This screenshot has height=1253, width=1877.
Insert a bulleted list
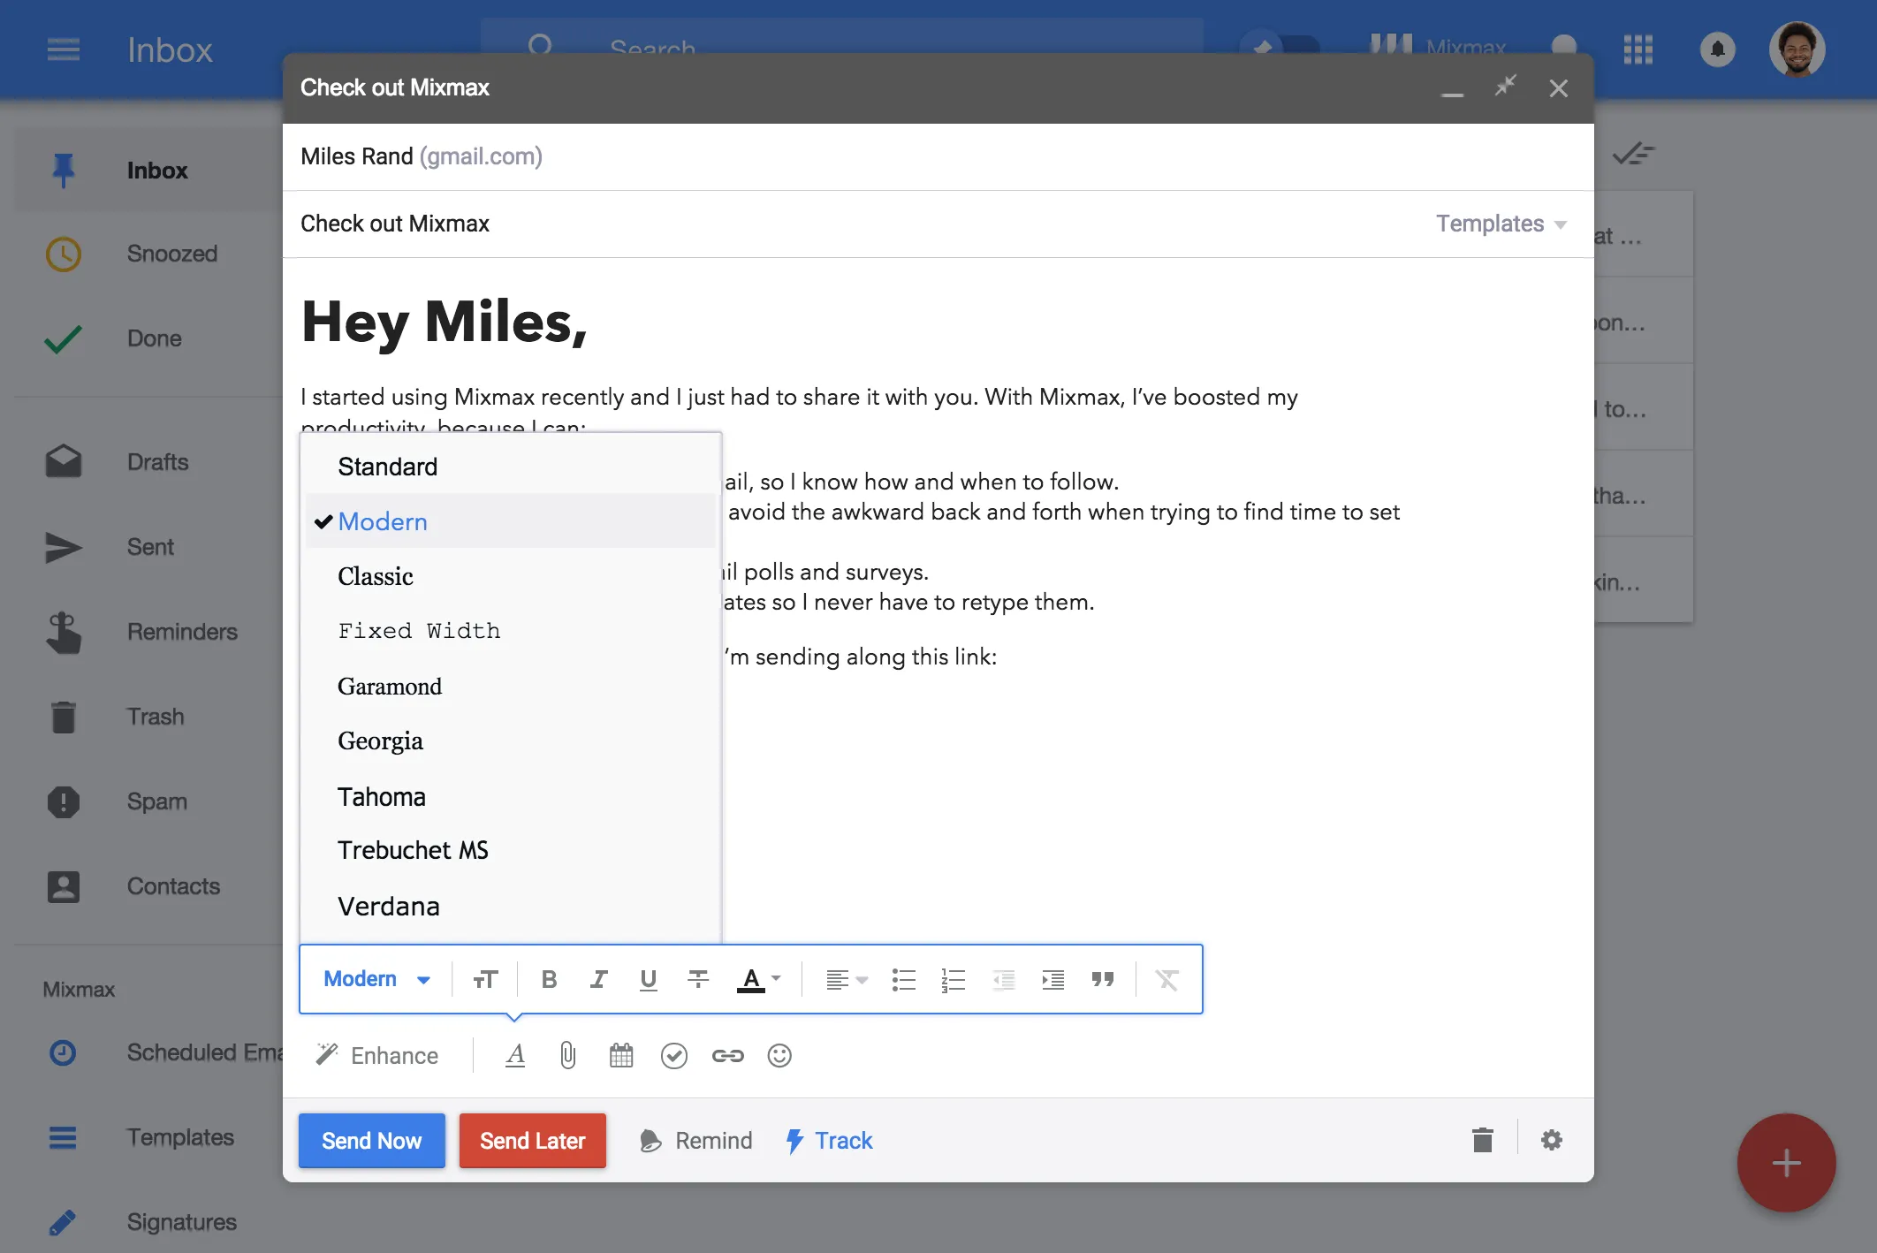click(903, 979)
